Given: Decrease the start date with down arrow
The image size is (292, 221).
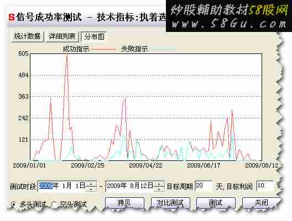Looking at the screenshot, I should pyautogui.click(x=91, y=189).
